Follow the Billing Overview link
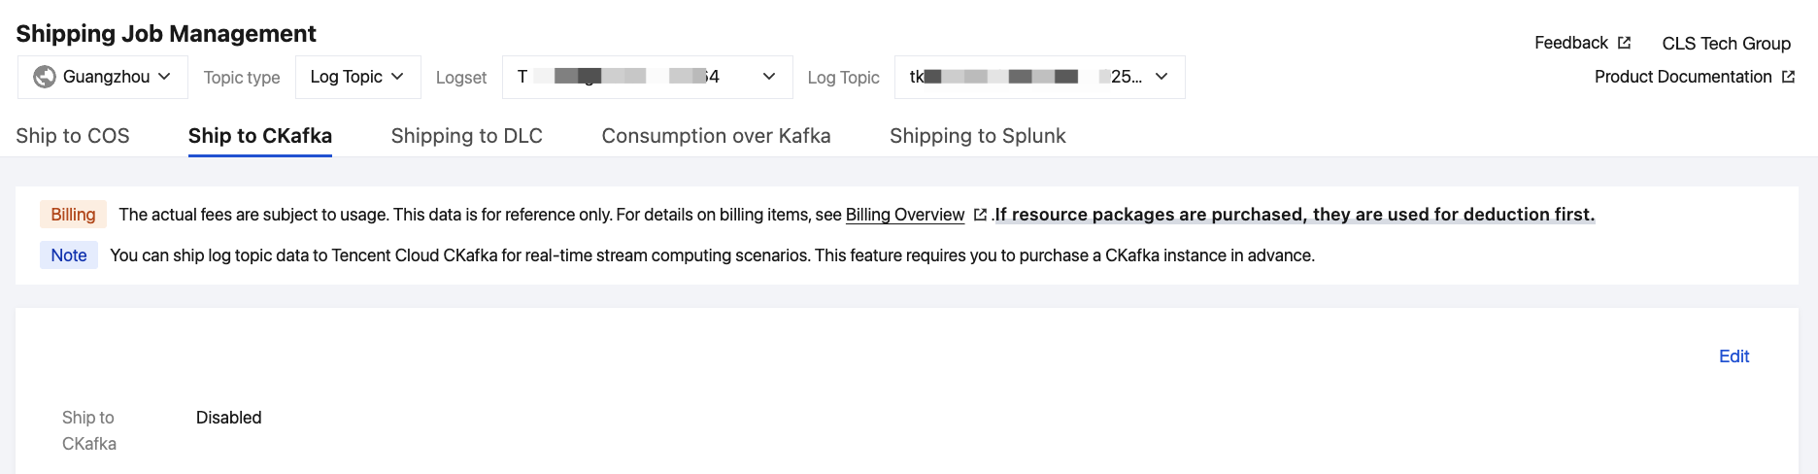Image resolution: width=1818 pixels, height=474 pixels. click(904, 215)
